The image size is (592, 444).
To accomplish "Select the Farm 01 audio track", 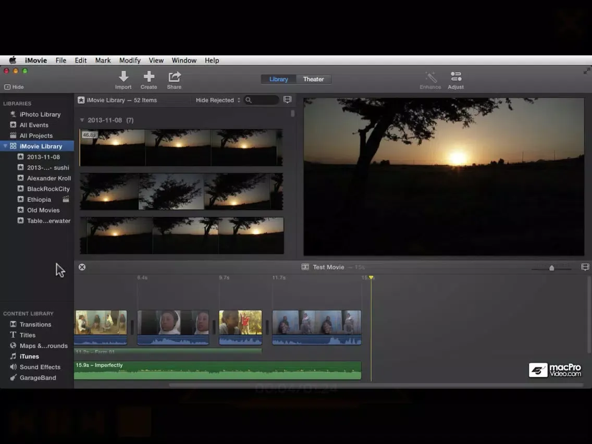I will (x=168, y=351).
